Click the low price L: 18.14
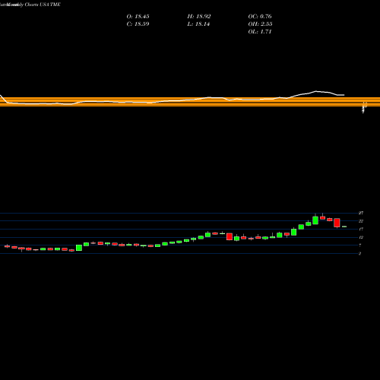 pos(198,24)
